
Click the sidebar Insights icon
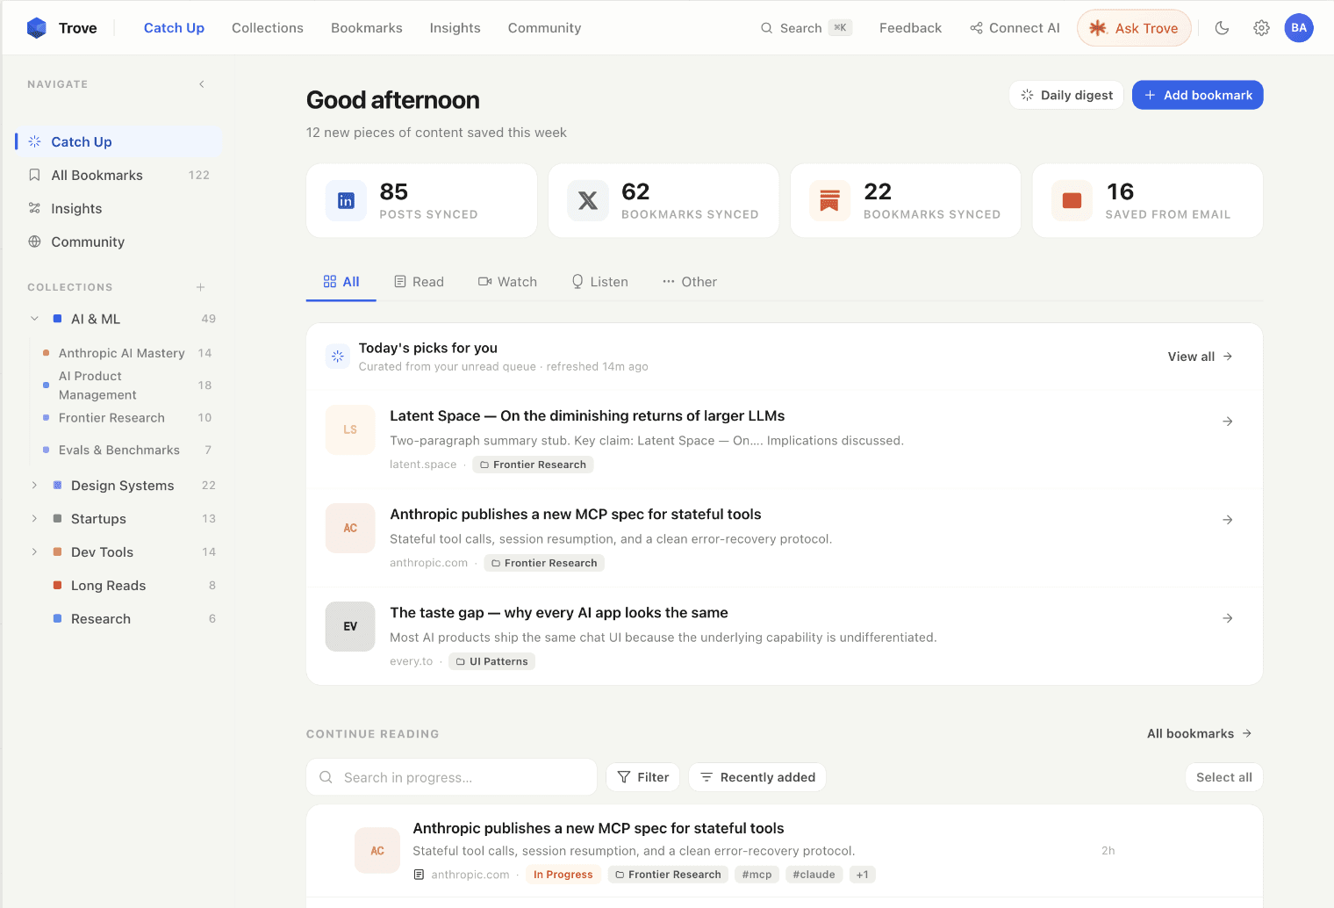tap(35, 208)
